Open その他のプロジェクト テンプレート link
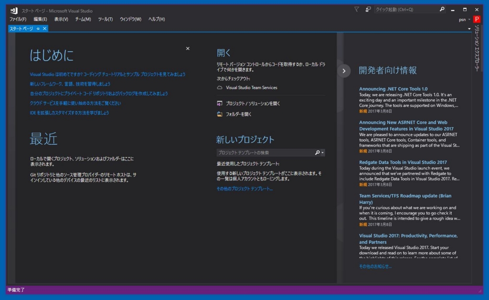Screen dimensions: 489x300 [244, 189]
